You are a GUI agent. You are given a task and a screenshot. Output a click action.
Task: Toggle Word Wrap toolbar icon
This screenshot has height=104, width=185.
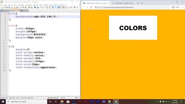(x=53, y=8)
